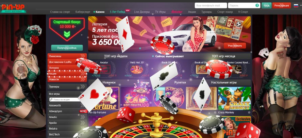Switch to the ТОП игр месяца tab
The image size is (302, 138).
coord(223,56)
